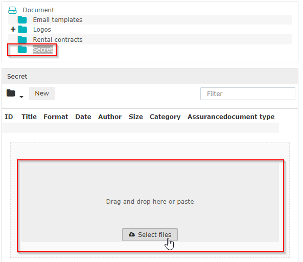Click the Select files button
303x262 pixels.
tap(150, 235)
